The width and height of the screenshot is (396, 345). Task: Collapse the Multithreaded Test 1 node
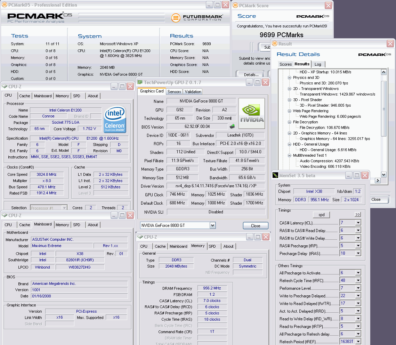[289, 155]
